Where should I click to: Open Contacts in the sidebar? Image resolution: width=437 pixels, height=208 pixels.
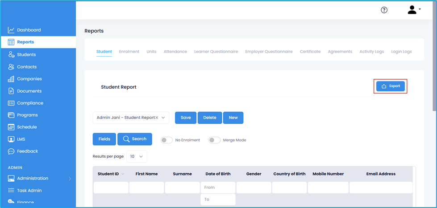(27, 67)
